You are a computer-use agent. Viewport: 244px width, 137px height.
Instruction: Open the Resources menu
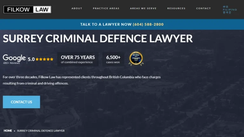[176, 8]
